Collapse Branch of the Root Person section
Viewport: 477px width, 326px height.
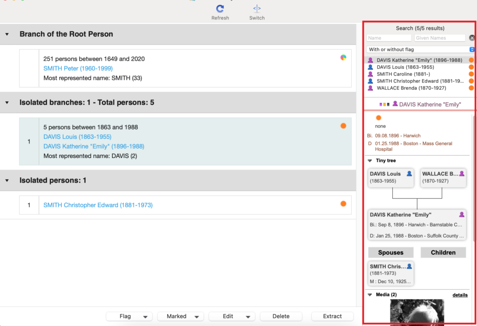(x=7, y=34)
